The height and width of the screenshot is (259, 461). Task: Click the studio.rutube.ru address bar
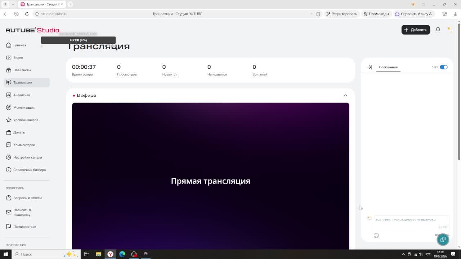54,14
